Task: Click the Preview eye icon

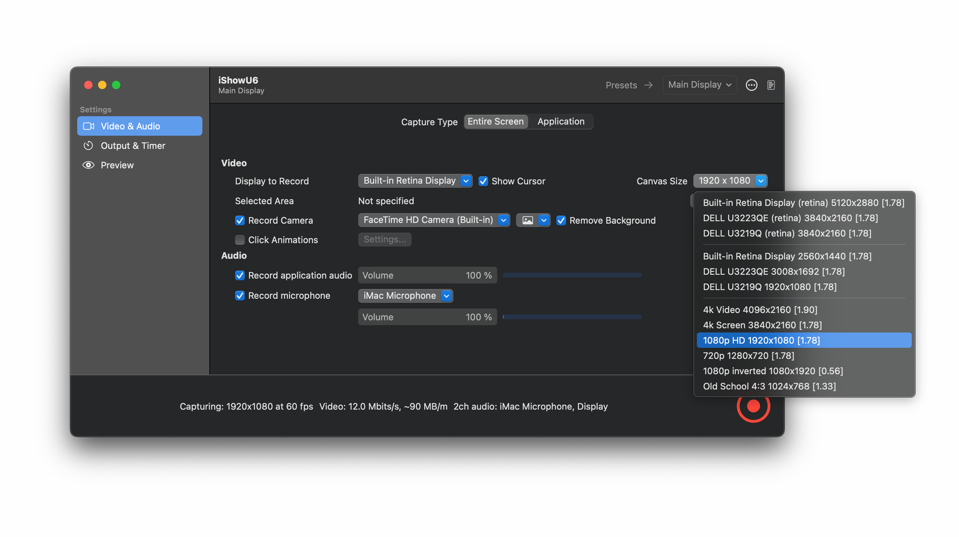Action: [x=88, y=165]
